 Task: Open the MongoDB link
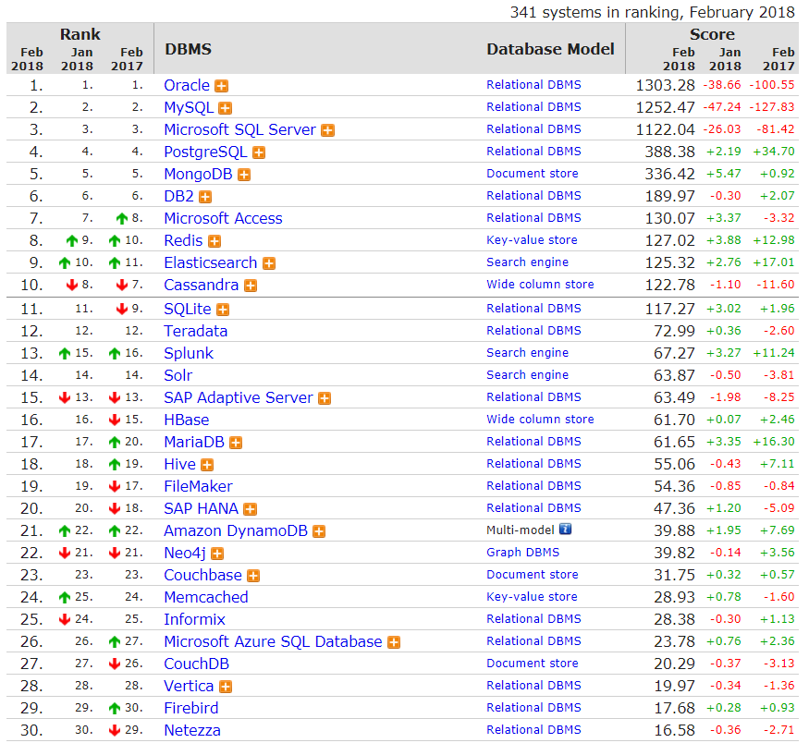(x=198, y=174)
